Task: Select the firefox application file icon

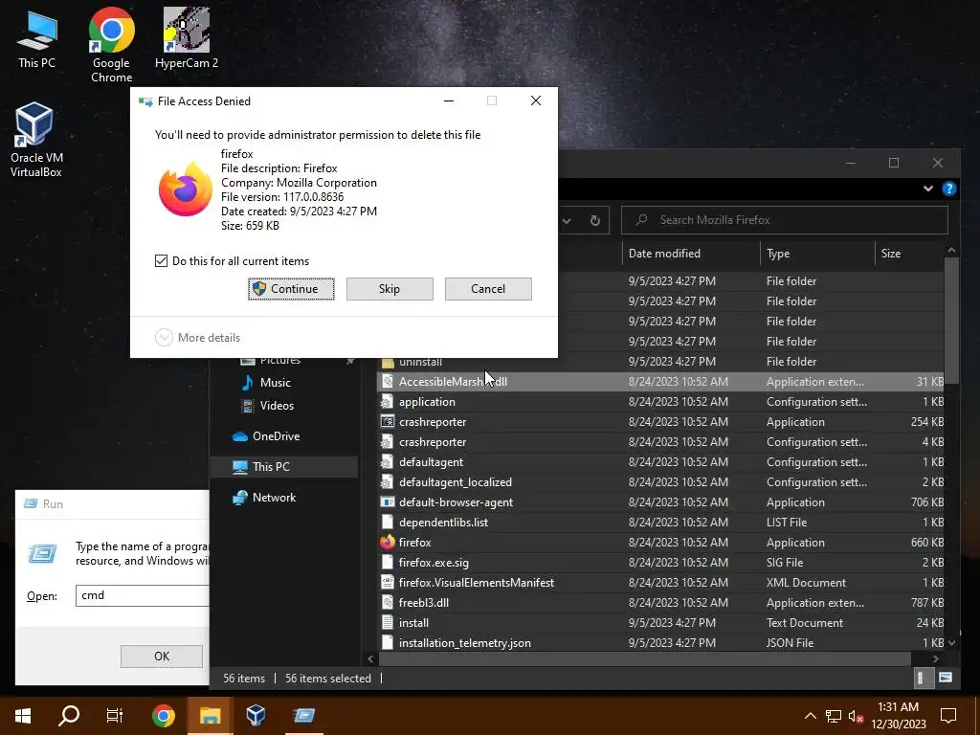Action: [388, 542]
